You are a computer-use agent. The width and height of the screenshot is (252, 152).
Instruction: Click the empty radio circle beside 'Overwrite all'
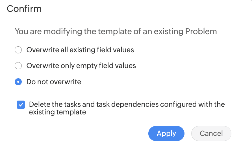pos(18,50)
